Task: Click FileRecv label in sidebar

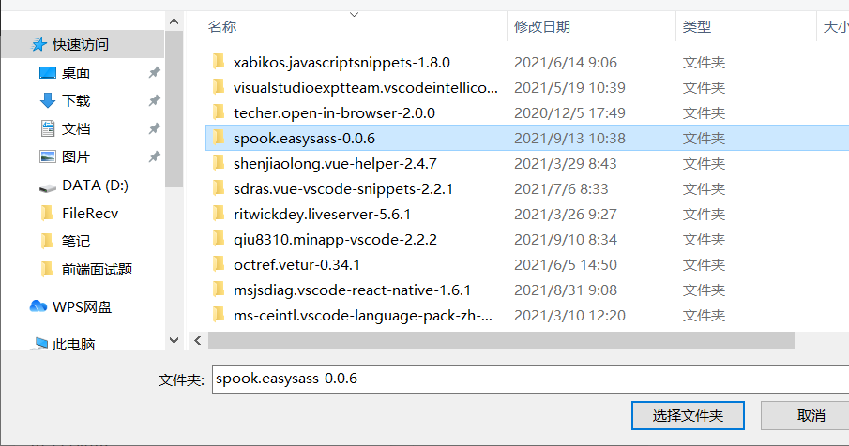Action: click(x=90, y=214)
